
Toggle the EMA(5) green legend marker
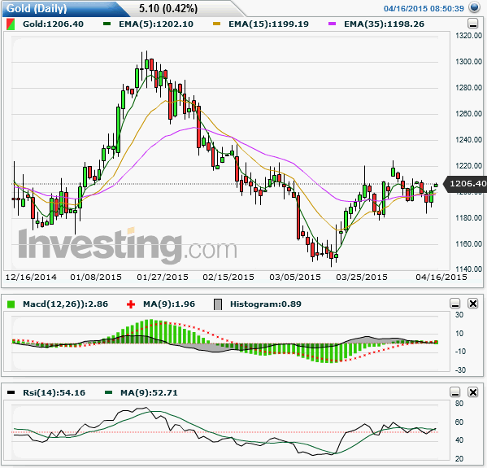[x=107, y=24]
